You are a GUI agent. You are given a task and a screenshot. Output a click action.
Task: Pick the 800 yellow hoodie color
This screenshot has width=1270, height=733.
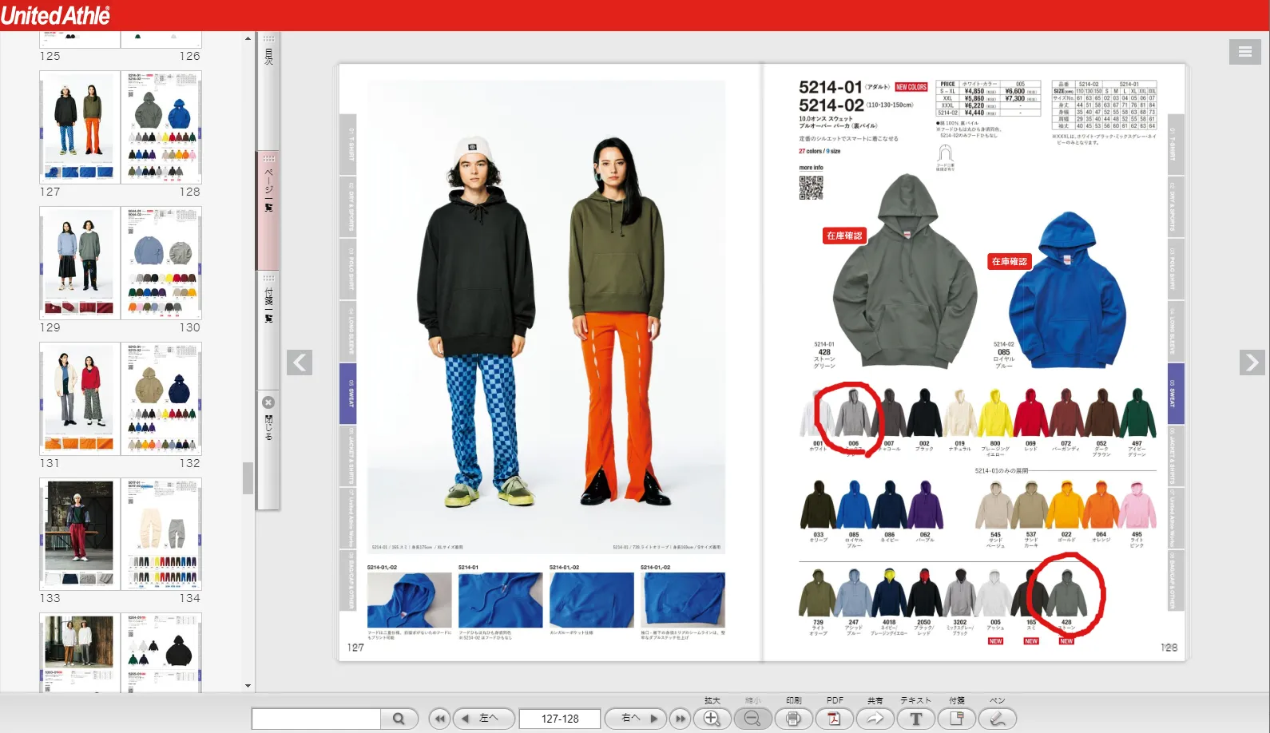(x=995, y=413)
